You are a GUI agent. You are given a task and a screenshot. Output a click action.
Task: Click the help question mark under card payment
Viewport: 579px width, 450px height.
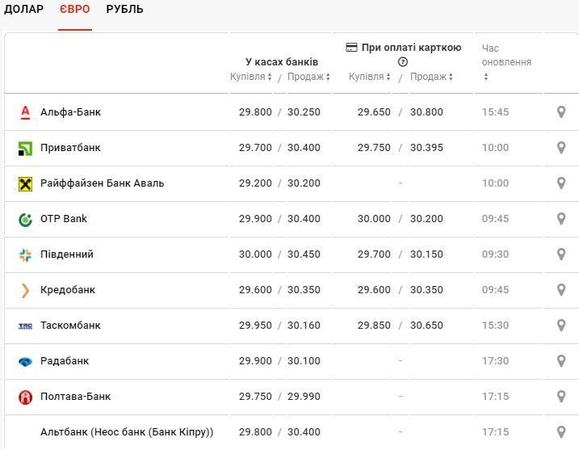pyautogui.click(x=403, y=62)
